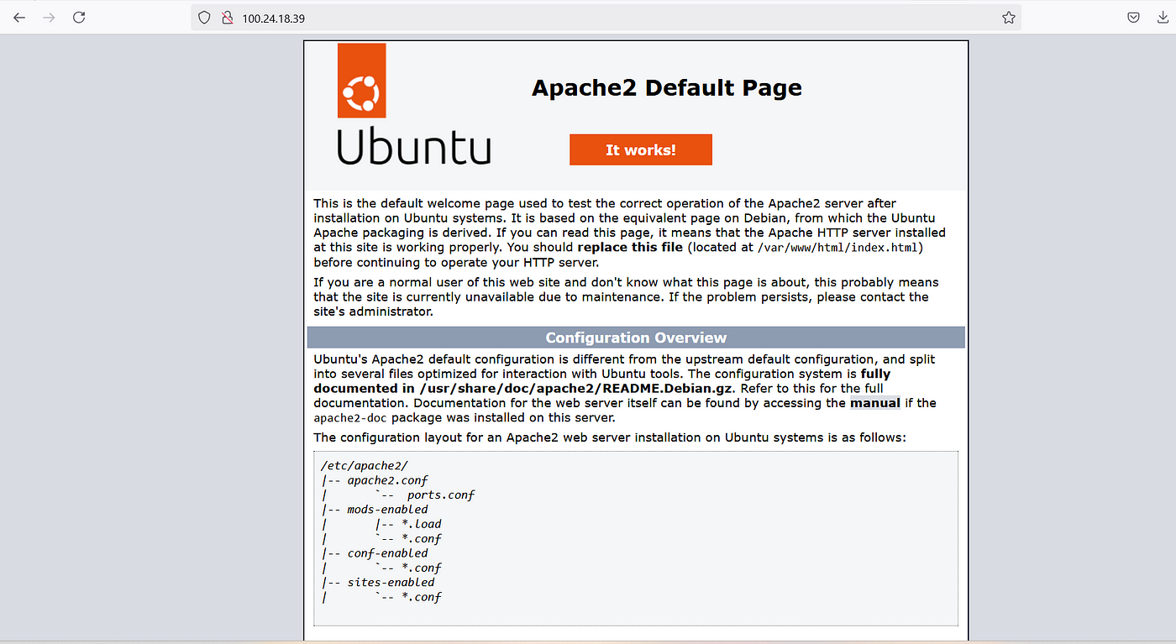1176x644 pixels.
Task: Reload the current page
Action: click(79, 17)
